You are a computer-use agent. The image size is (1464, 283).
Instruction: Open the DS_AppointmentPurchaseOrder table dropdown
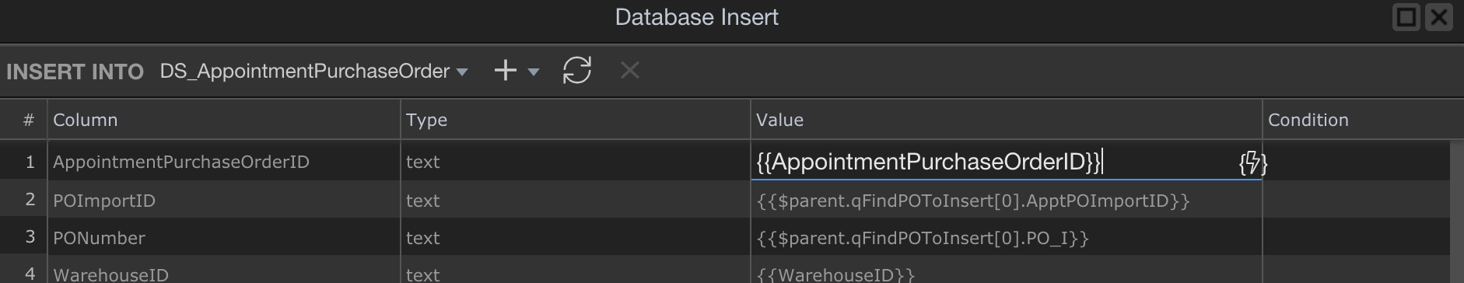tap(313, 72)
